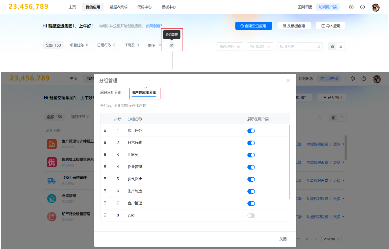Switch to list view icon
Image resolution: width=389 pixels, height=249 pixels.
(x=340, y=46)
